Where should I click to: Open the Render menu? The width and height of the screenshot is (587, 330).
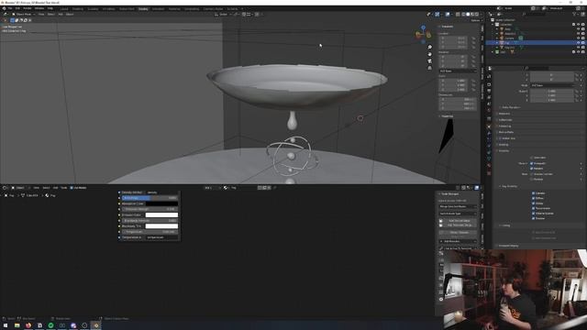28,8
